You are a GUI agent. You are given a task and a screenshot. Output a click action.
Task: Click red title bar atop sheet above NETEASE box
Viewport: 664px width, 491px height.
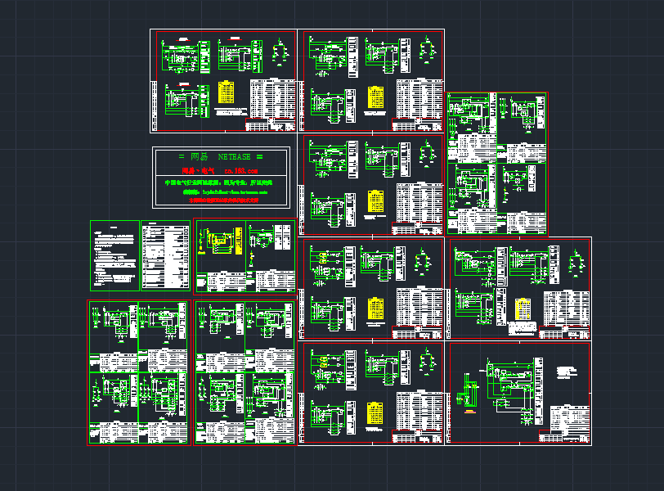click(x=235, y=38)
